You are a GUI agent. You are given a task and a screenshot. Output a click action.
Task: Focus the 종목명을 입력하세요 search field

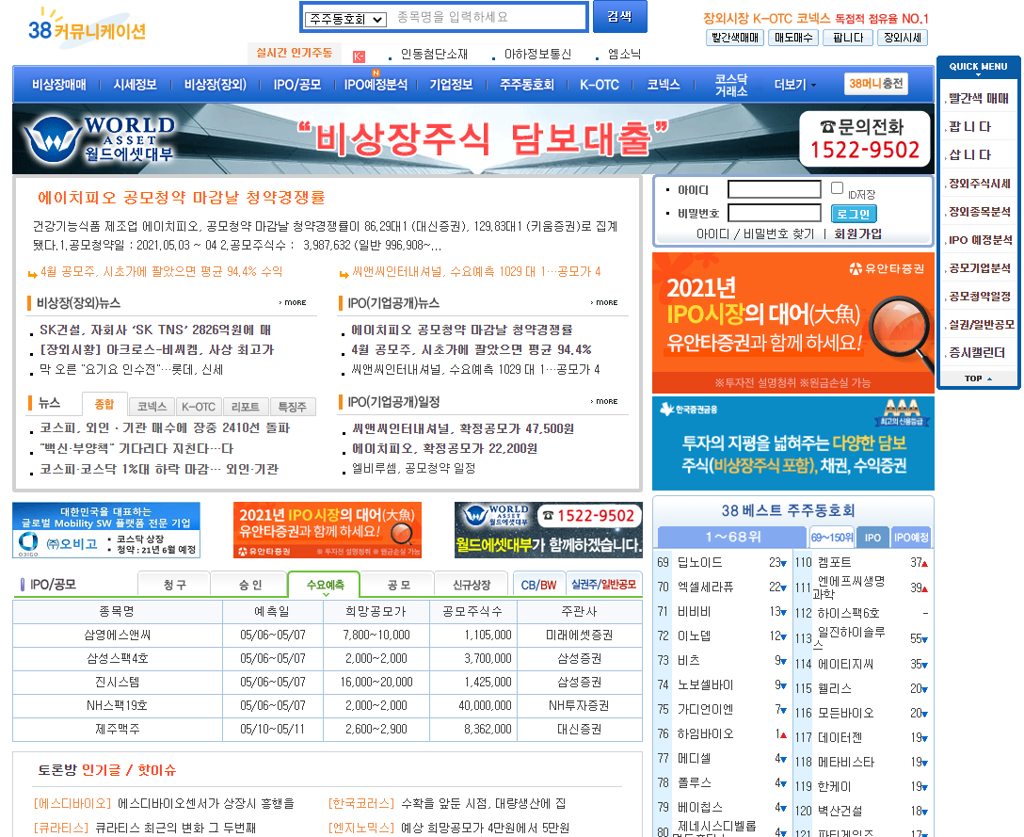[x=489, y=18]
